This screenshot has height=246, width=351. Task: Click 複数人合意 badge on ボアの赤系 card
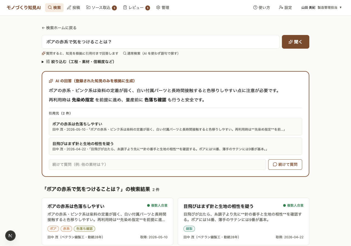[157, 206]
